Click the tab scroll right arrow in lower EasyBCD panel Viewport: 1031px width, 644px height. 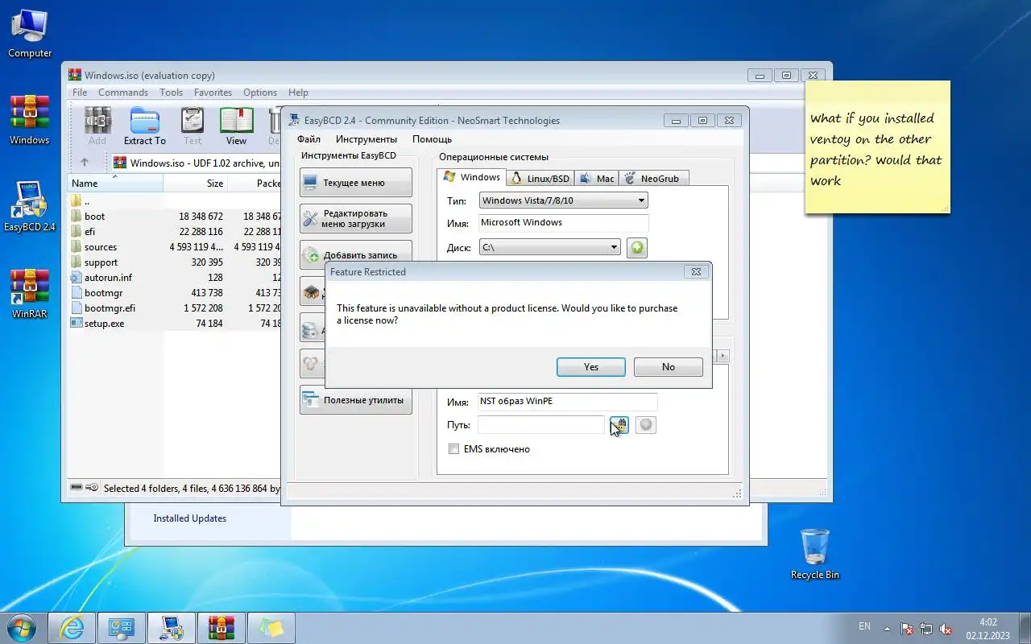pos(723,356)
